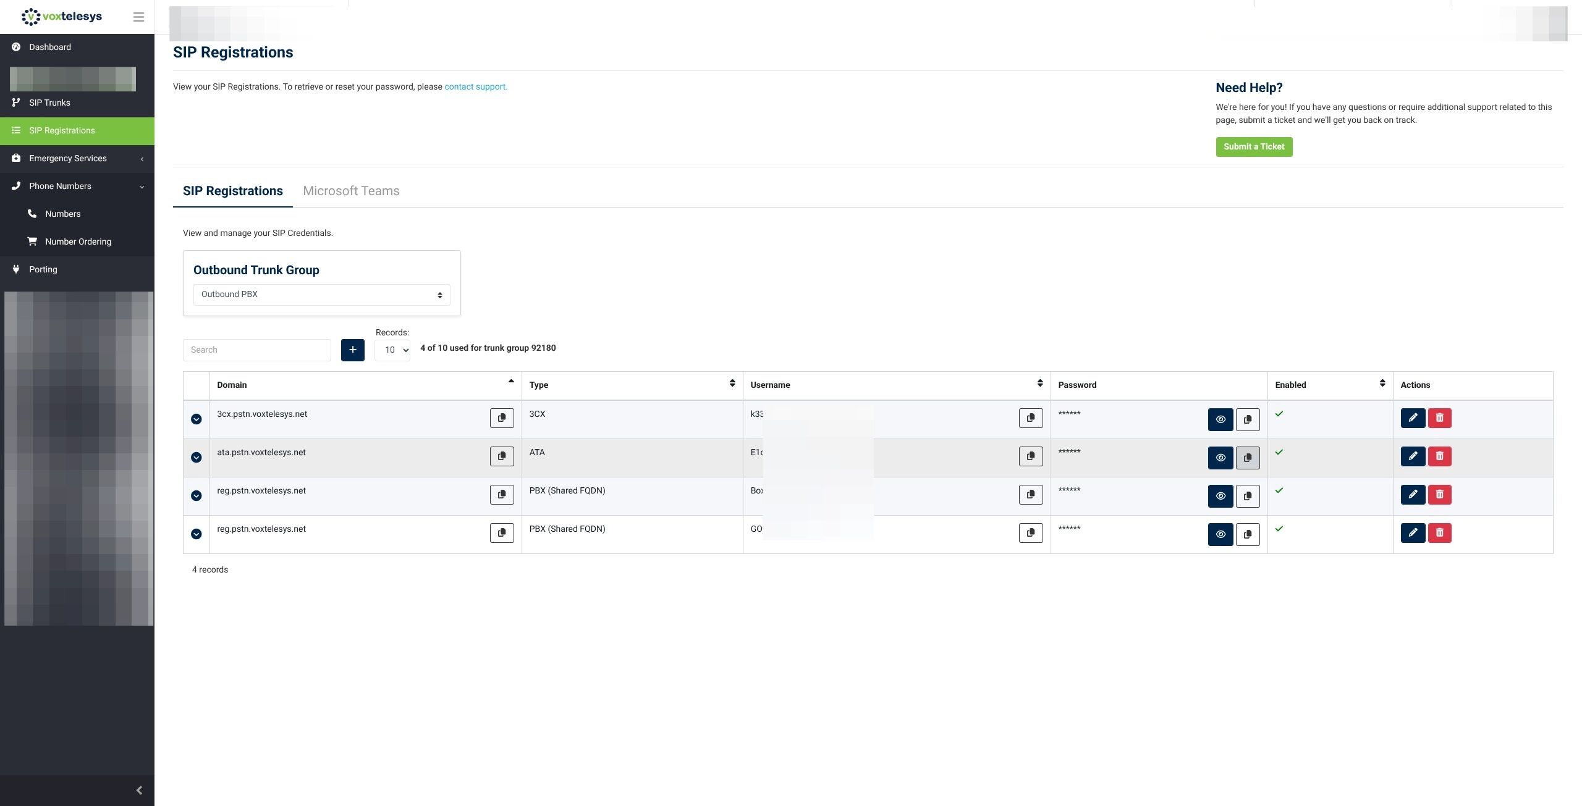Copy domain in the GO username row
The image size is (1582, 806).
502,533
